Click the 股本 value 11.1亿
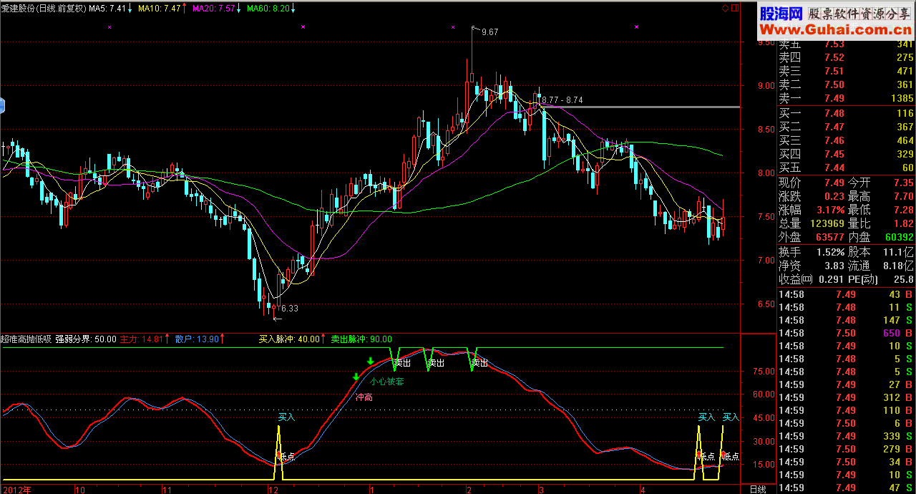The image size is (916, 494). [900, 252]
